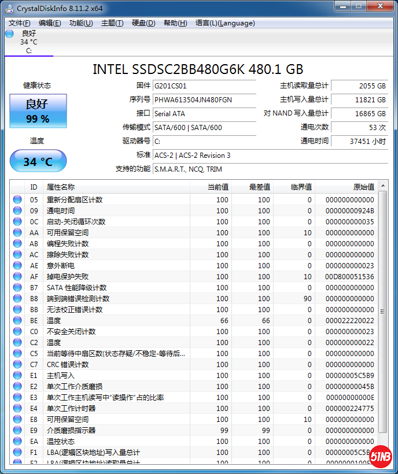Click the scrollbar up arrow of attribute list

click(x=383, y=186)
